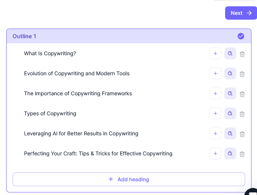Click plus icon beside Leveraging AI heading

(x=215, y=133)
